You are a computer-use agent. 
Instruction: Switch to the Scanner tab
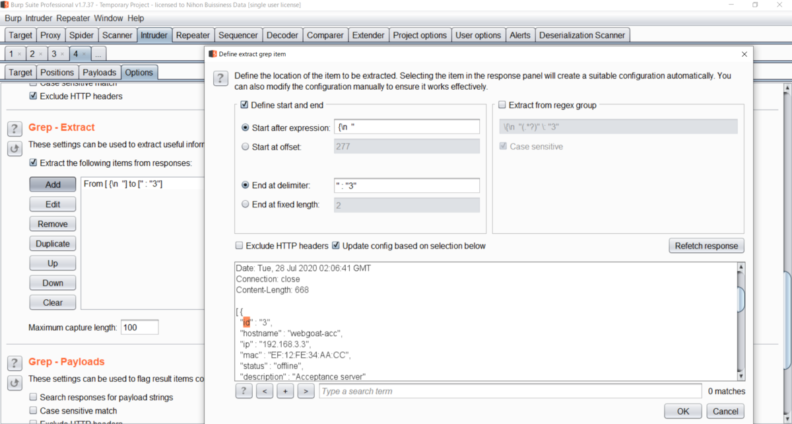click(117, 35)
